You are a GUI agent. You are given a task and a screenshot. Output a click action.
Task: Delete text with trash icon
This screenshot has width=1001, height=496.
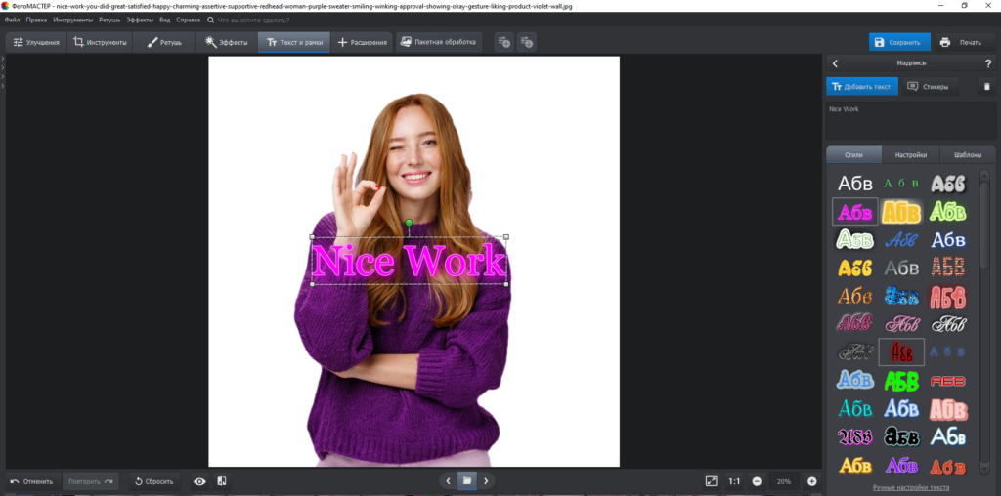coord(986,87)
